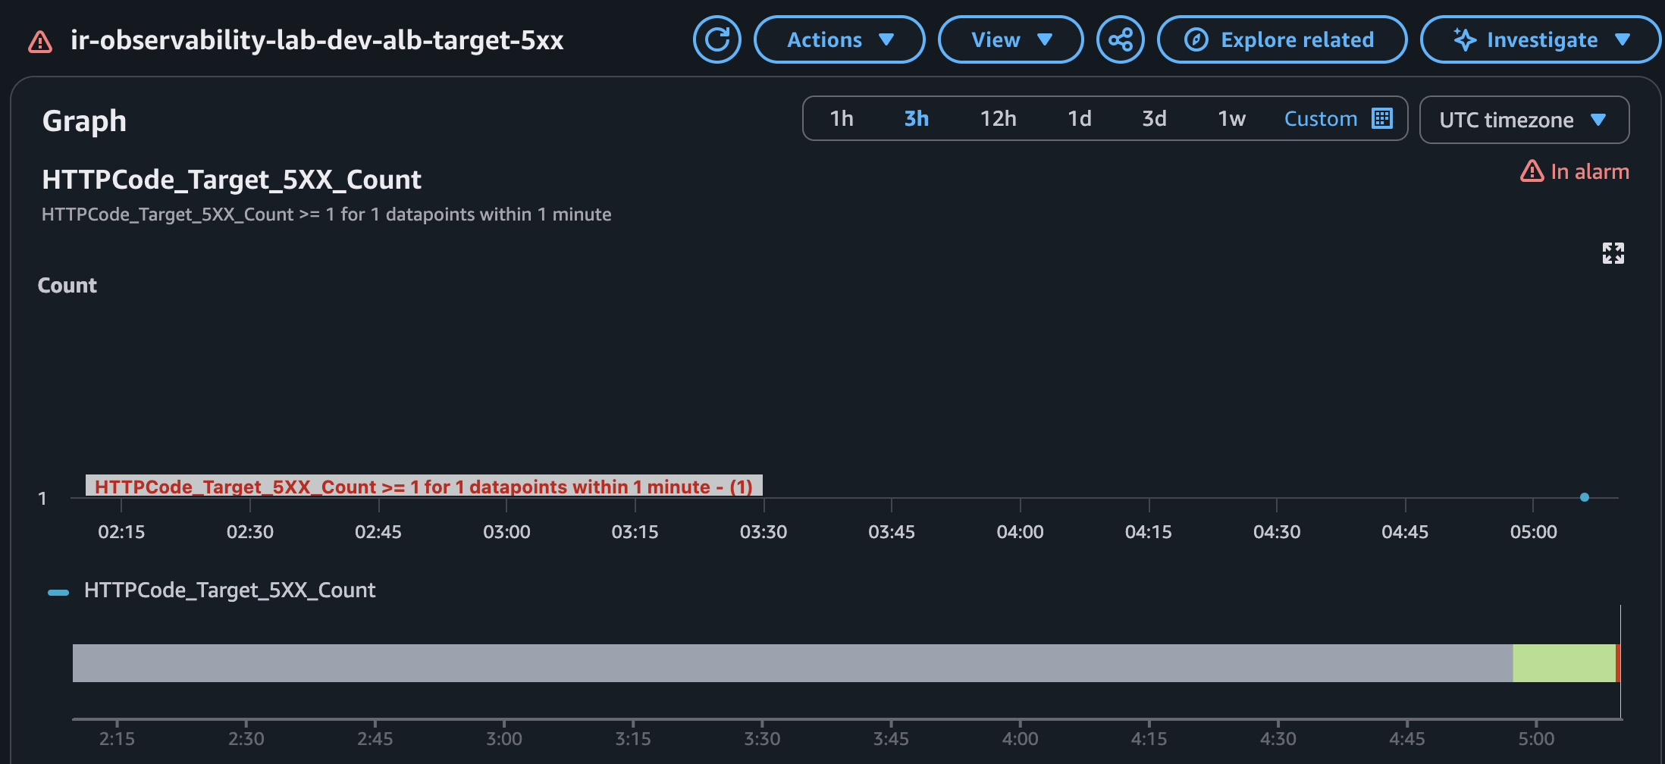The width and height of the screenshot is (1665, 764).
Task: Enlarge the graph with fullscreen icon
Action: coord(1613,253)
